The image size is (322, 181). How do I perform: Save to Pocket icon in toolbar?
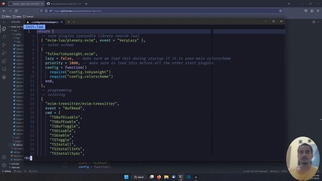[306, 11]
